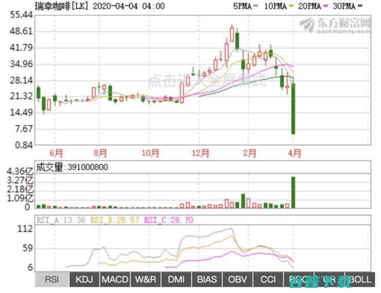Select the BOLL indicator tab

360,280
